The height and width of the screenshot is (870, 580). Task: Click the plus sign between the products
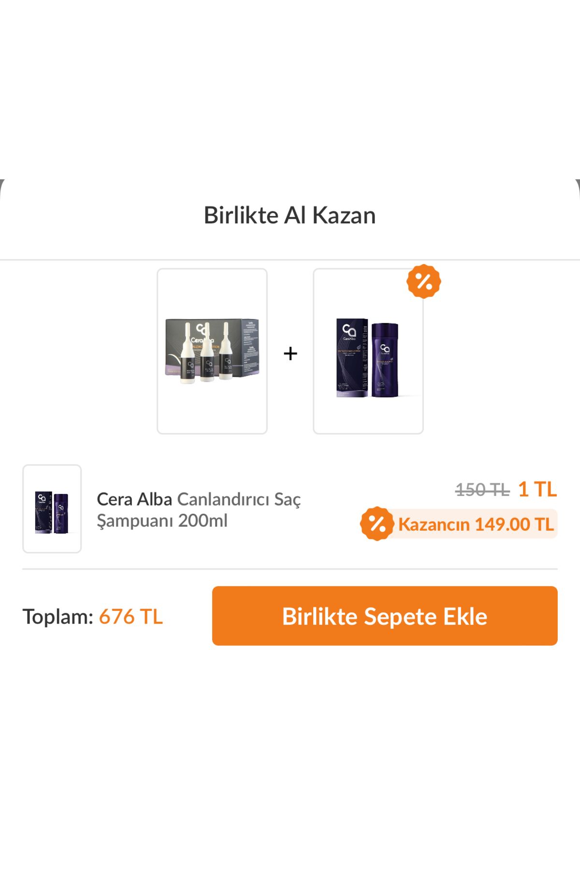(290, 353)
